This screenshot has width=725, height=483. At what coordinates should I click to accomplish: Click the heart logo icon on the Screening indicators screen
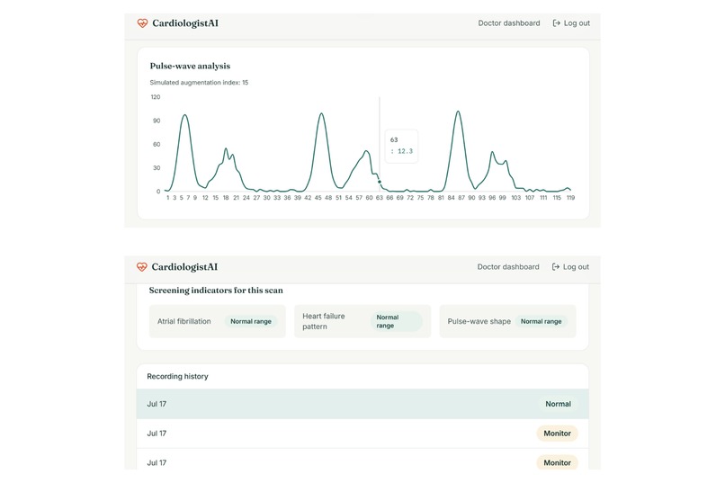coord(141,267)
